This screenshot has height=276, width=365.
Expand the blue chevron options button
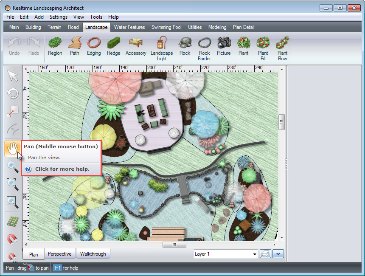coord(278,253)
